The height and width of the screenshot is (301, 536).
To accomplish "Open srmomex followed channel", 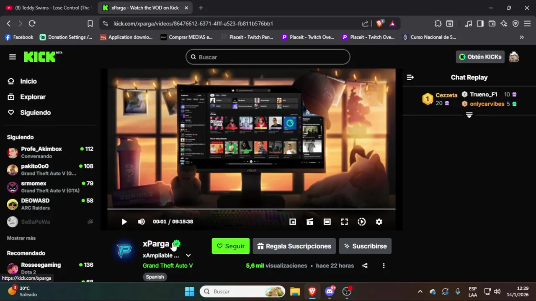I will coord(50,187).
